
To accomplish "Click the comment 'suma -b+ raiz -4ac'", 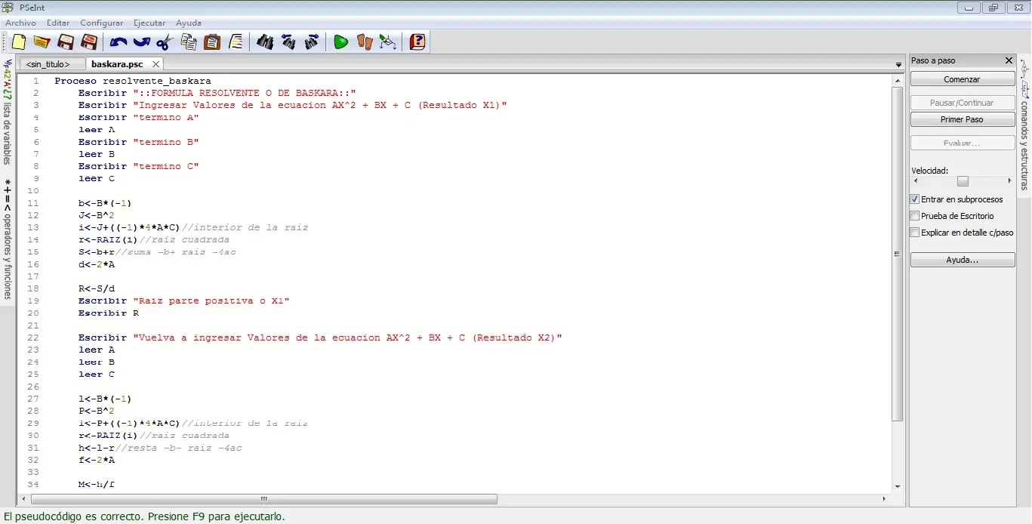I will point(175,252).
